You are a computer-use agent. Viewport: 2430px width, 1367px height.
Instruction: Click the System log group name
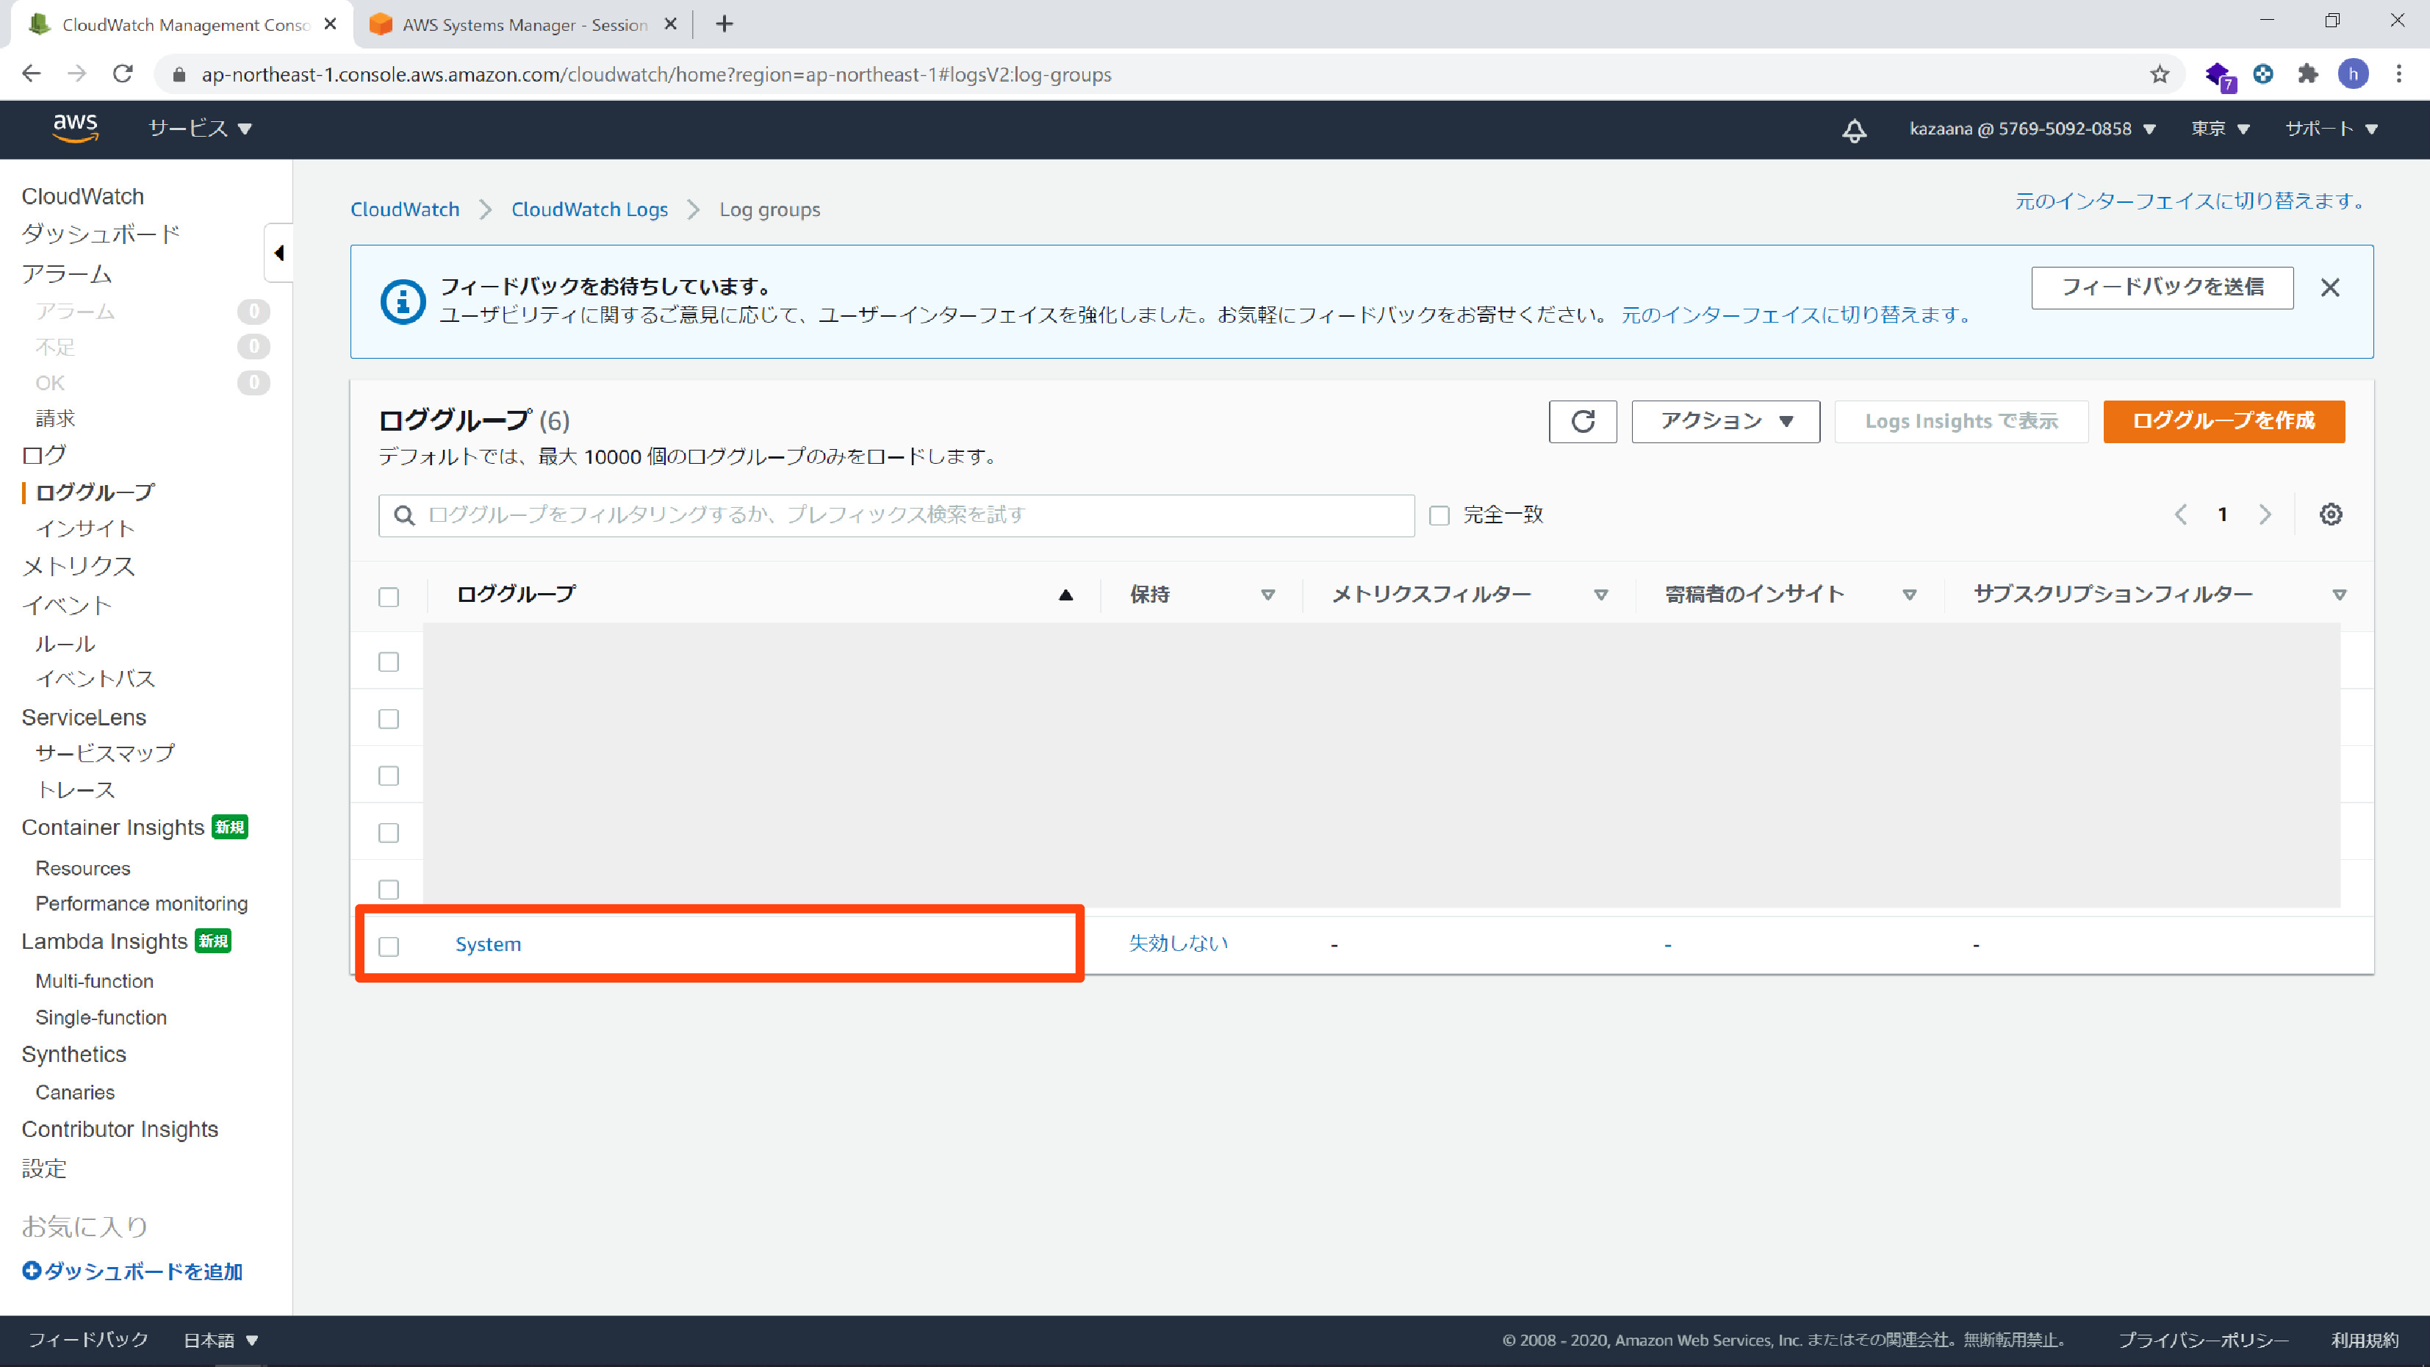(487, 943)
